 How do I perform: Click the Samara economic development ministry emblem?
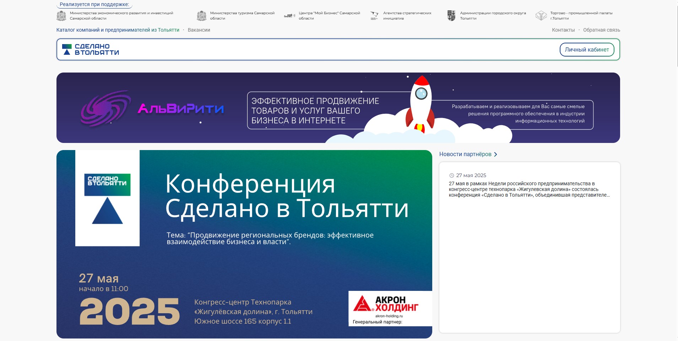point(61,16)
